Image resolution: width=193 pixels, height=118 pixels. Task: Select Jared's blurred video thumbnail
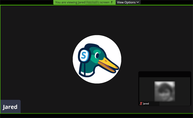[165, 91]
